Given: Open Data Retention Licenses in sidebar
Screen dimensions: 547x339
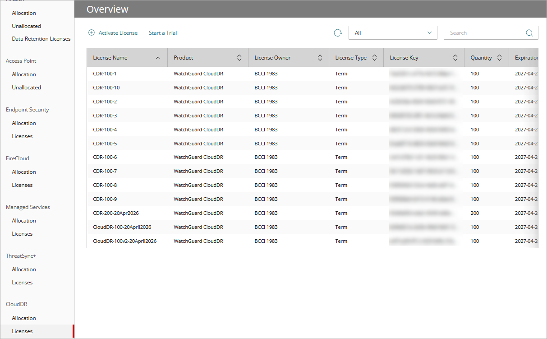Looking at the screenshot, I should [41, 39].
